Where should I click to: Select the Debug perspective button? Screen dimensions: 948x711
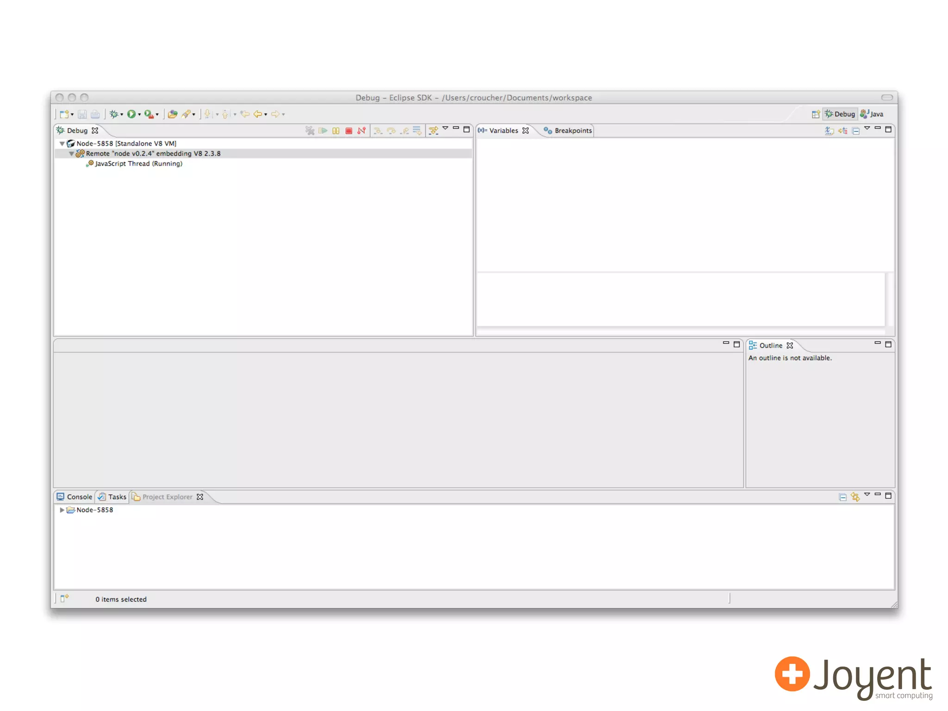(840, 114)
